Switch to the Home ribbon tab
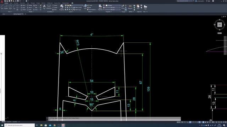 (x=6, y=3)
